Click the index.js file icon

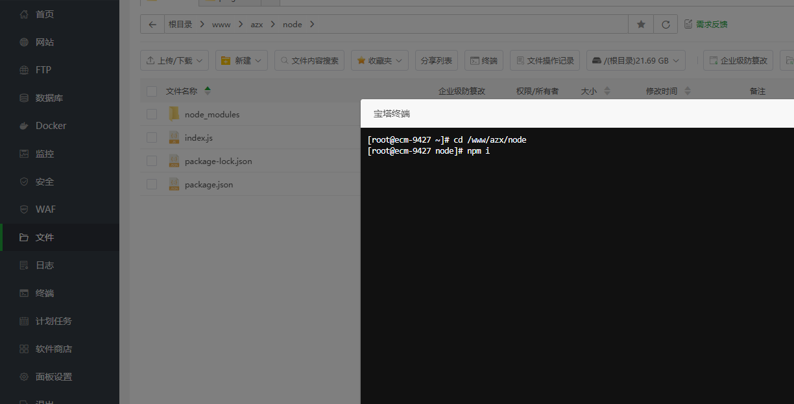point(174,137)
